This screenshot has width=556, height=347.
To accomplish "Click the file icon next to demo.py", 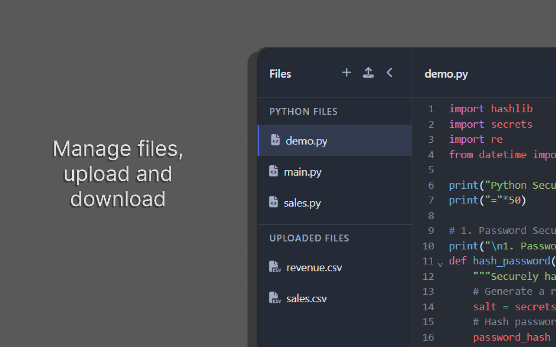I will point(275,140).
